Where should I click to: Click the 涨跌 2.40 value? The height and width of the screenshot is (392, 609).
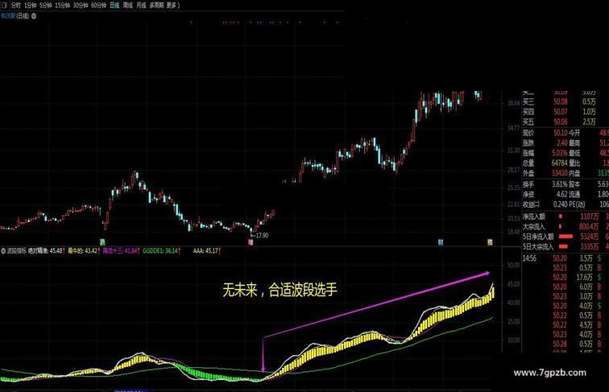[562, 142]
